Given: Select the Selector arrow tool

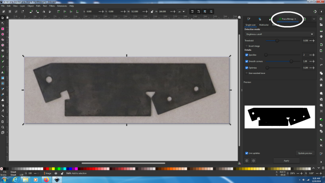Looking at the screenshot, I should coord(3,18).
